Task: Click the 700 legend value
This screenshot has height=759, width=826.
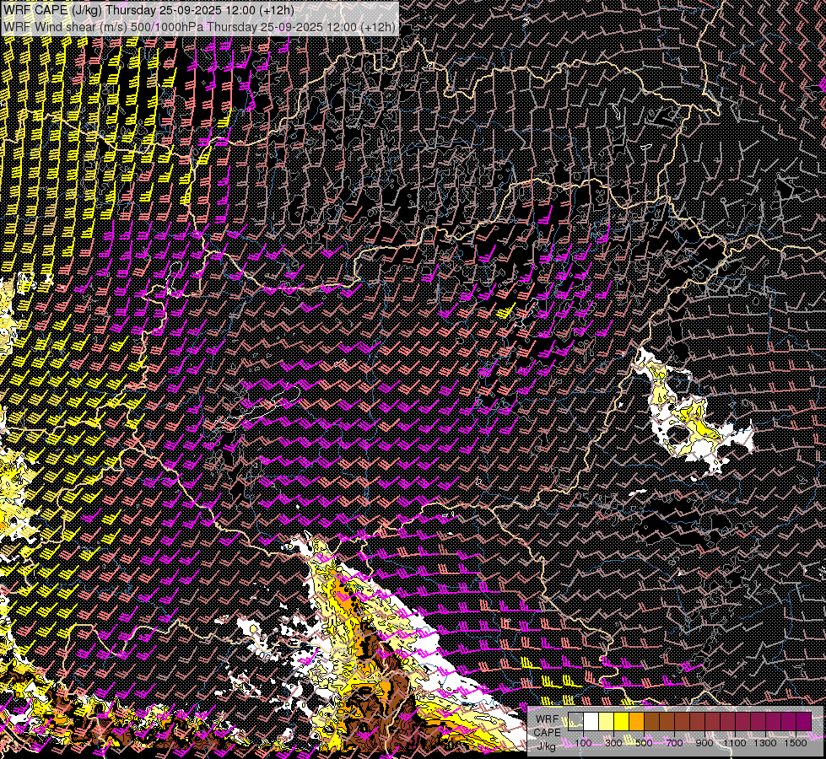Action: point(674,743)
